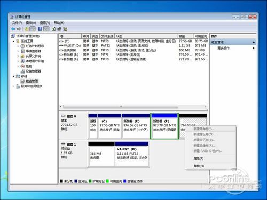
Task: Sort by the 容量 column header
Action: coord(185,36)
